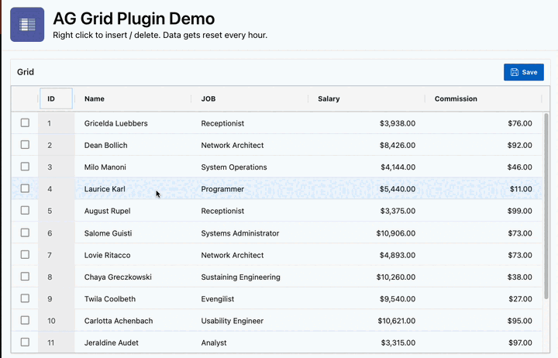
Task: Click the $27.00 commission cell
Action: (x=484, y=299)
